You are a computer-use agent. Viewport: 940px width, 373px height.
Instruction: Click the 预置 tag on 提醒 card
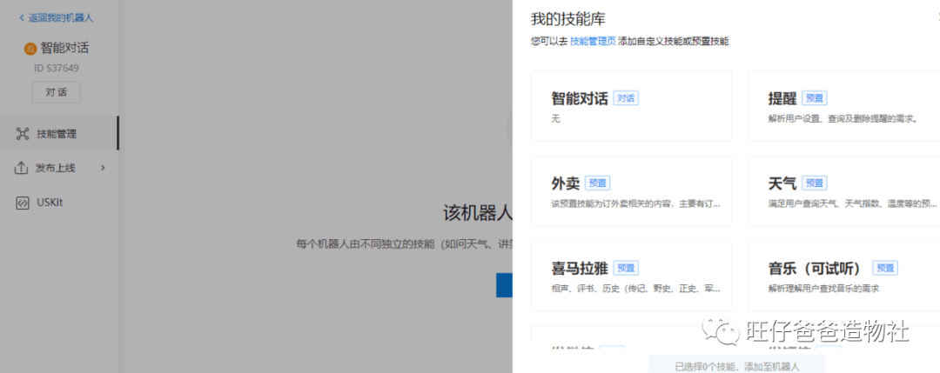[814, 98]
